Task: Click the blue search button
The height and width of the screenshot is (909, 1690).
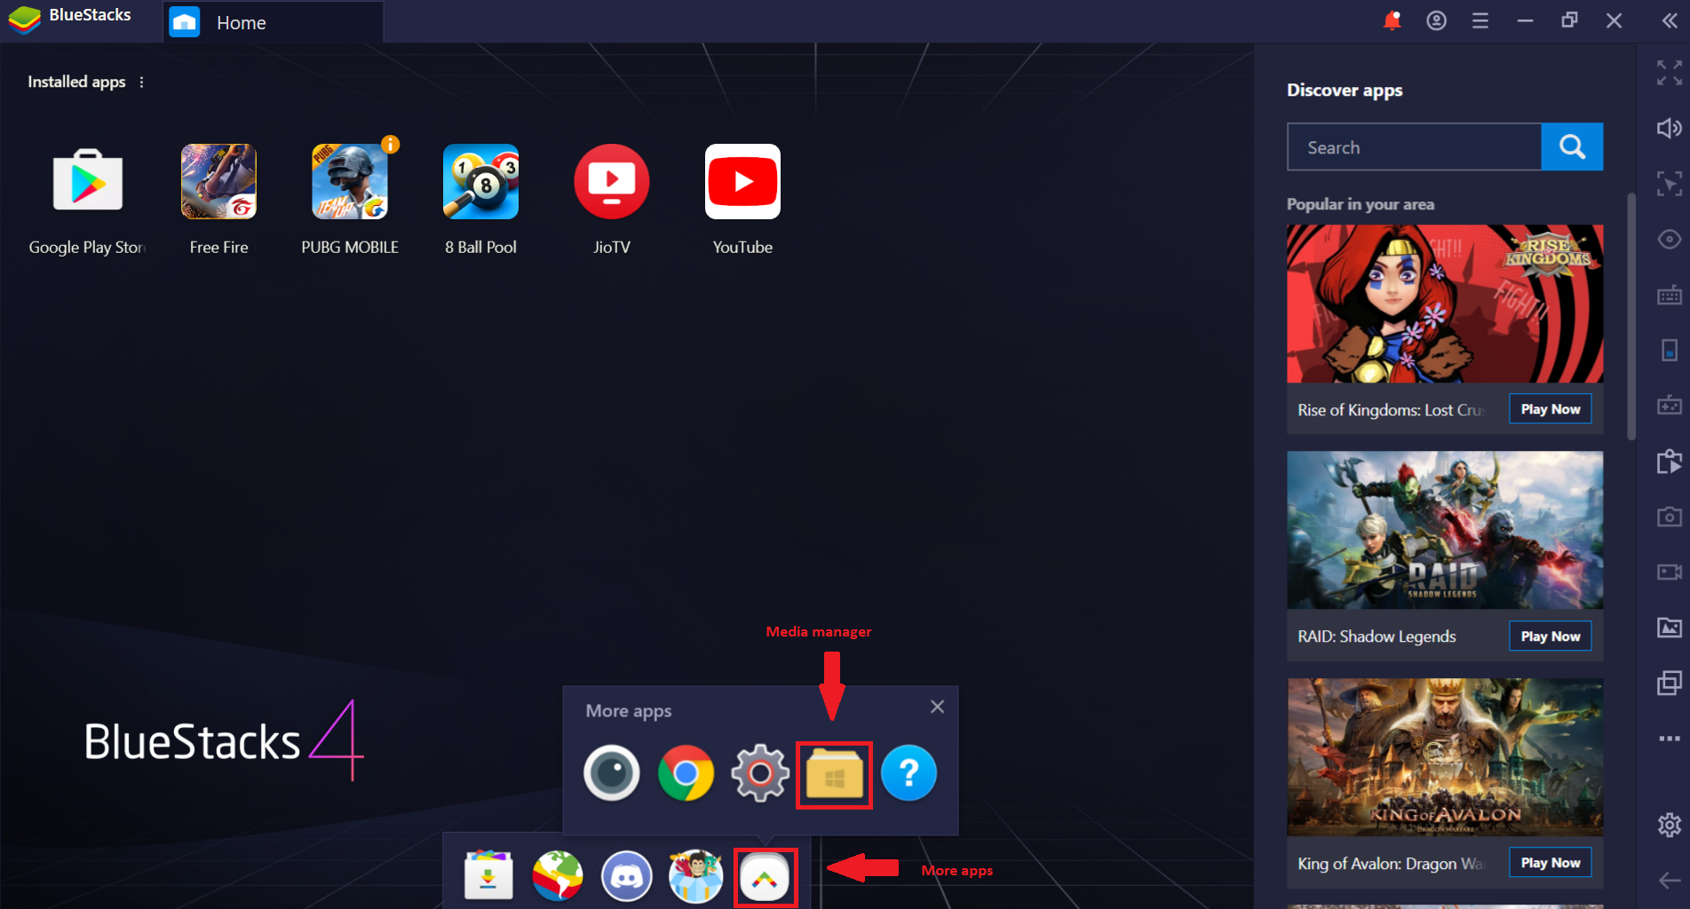Action: coord(1572,146)
